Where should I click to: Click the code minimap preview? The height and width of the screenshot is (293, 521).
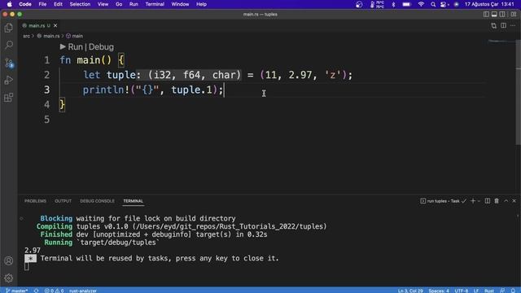pos(501,42)
